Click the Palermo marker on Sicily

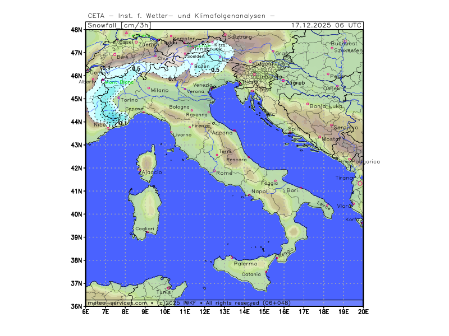(x=232, y=257)
